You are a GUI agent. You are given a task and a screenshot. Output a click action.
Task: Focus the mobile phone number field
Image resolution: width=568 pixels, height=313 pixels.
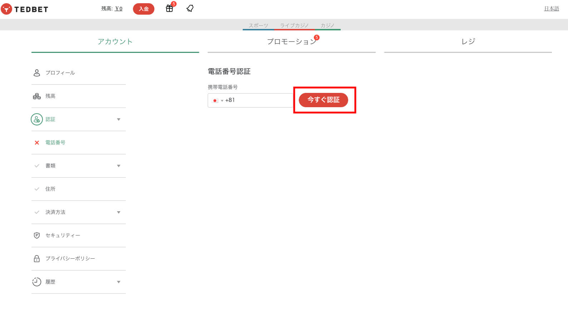(x=250, y=100)
